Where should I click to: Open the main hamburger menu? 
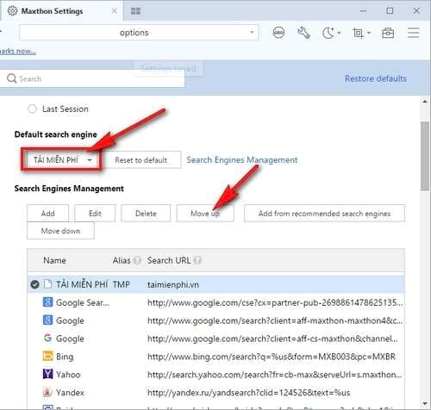414,33
